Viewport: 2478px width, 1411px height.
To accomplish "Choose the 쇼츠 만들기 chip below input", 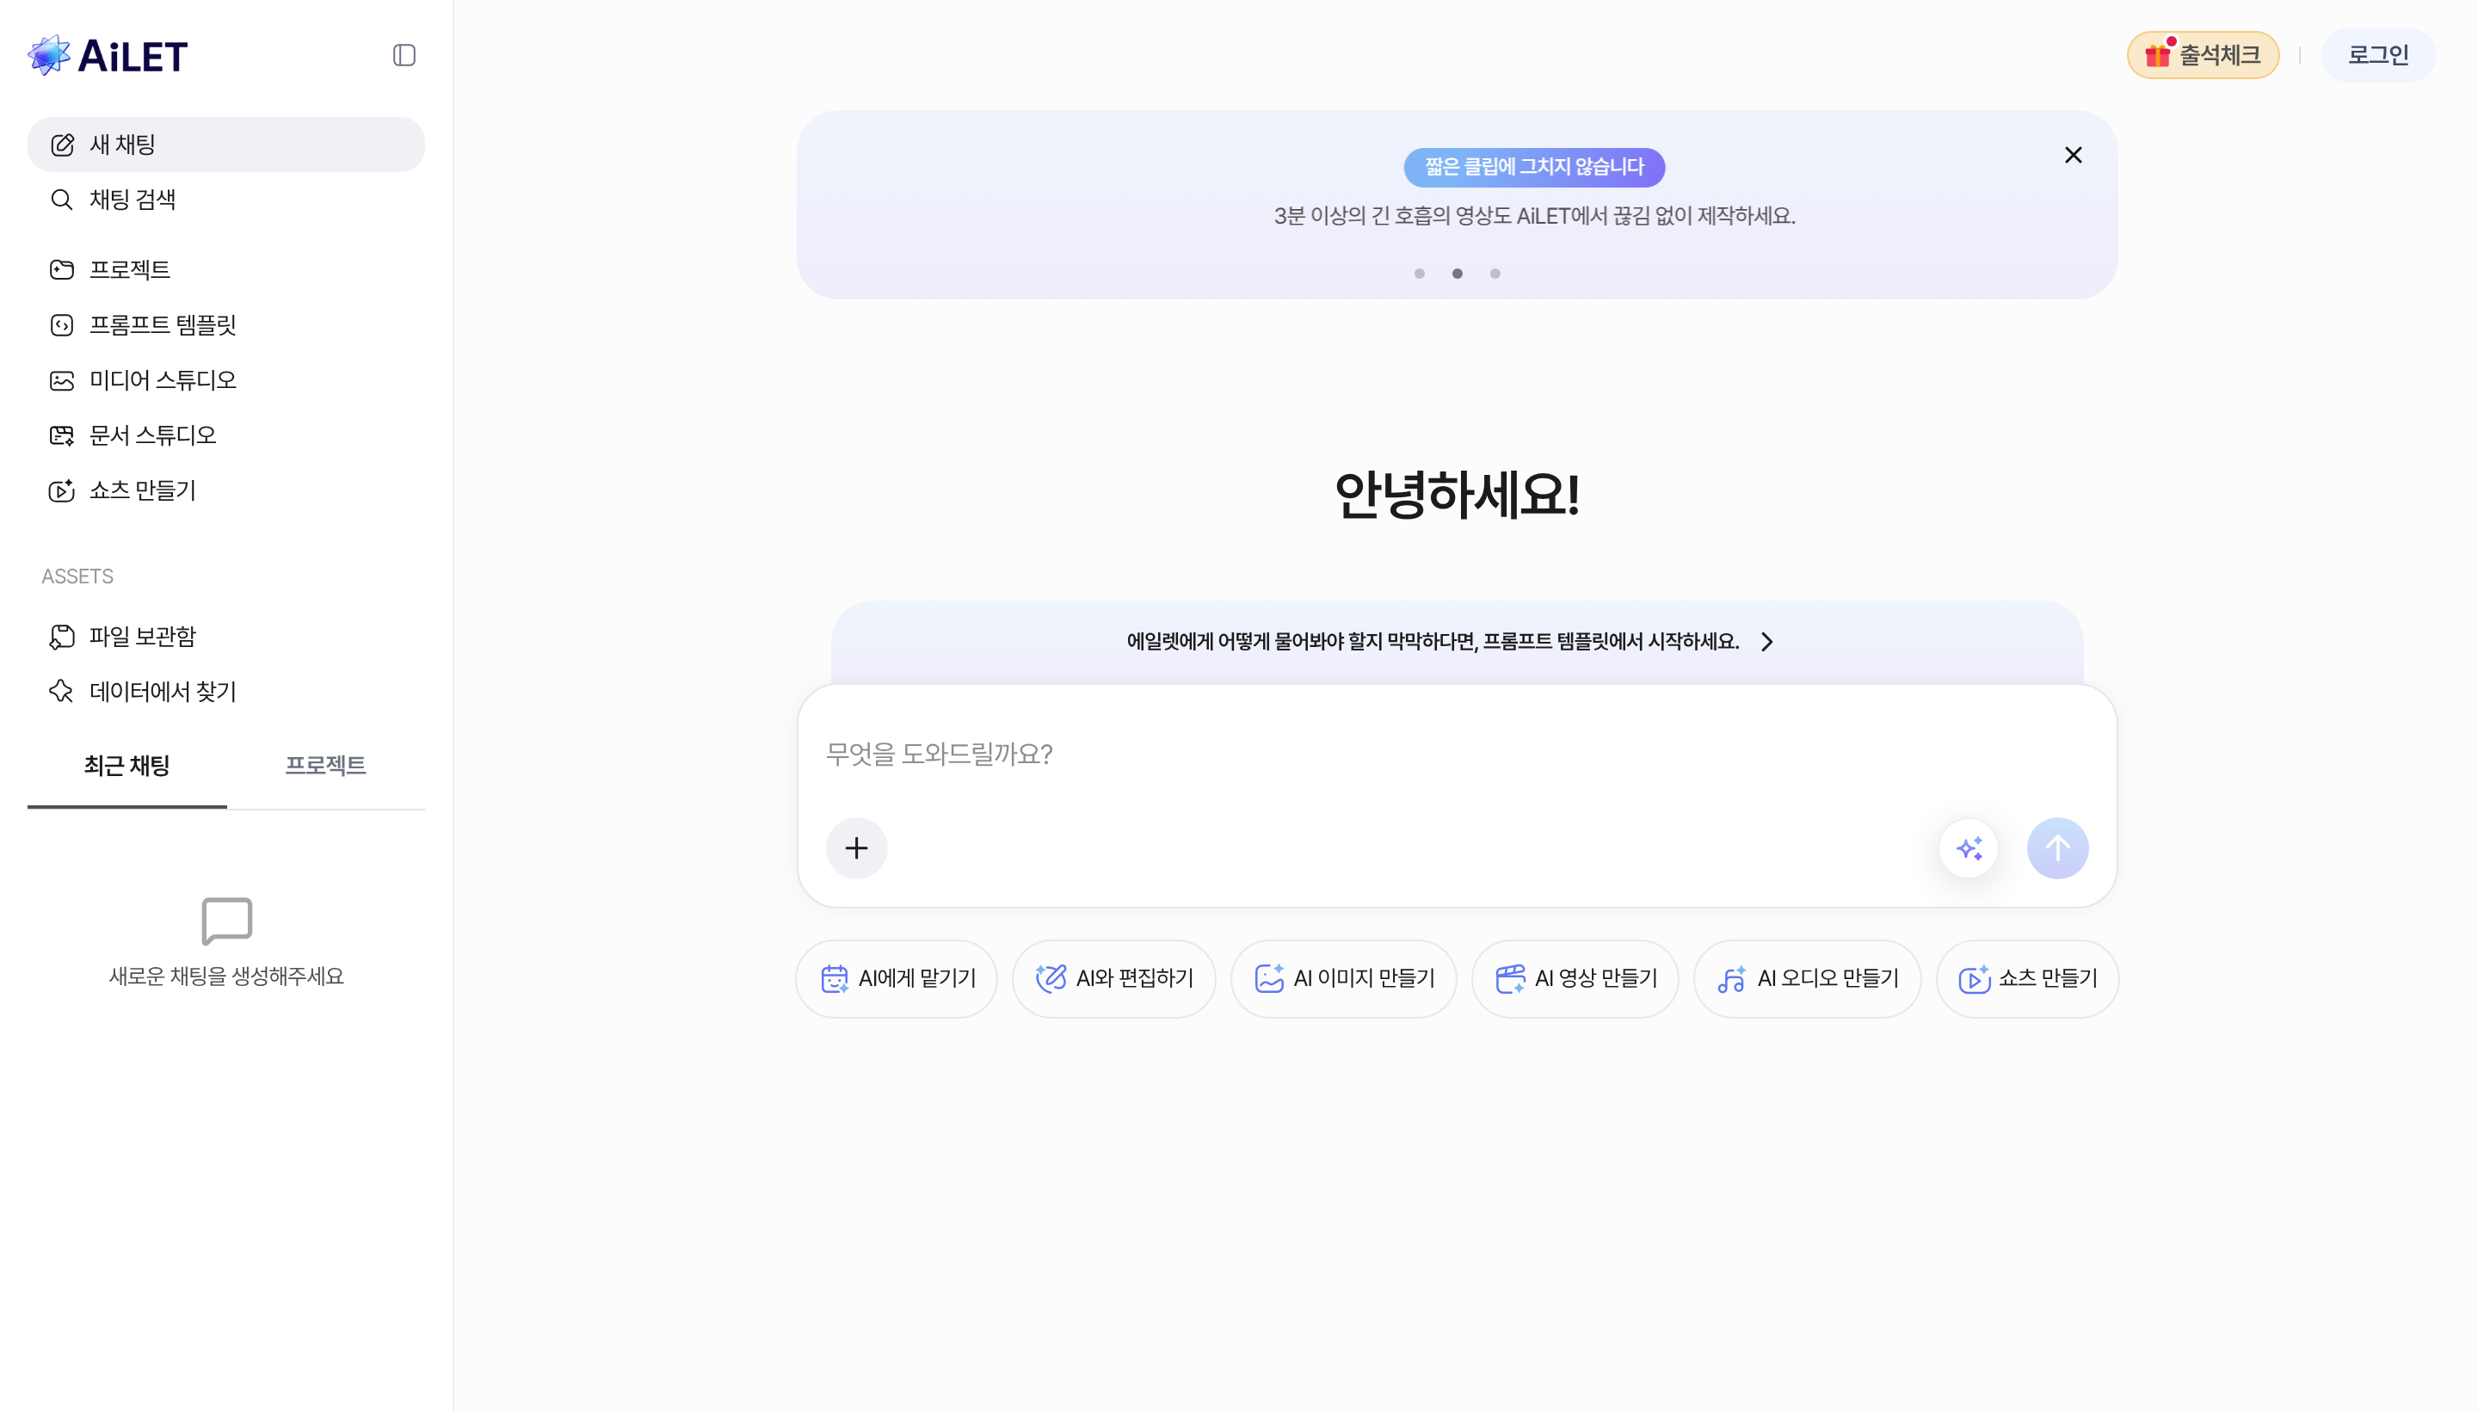I will coord(2027,979).
